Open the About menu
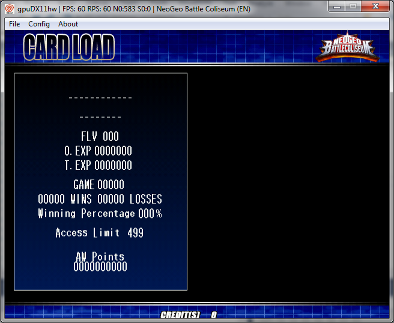394x323 pixels. point(68,24)
